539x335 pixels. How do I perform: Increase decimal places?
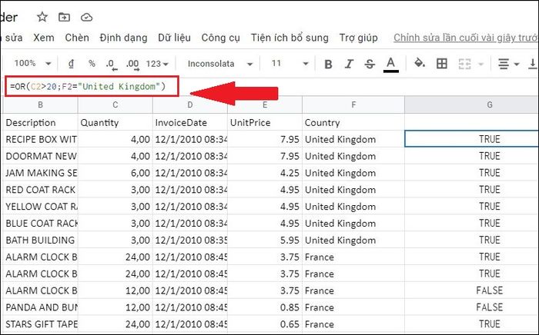coord(132,64)
